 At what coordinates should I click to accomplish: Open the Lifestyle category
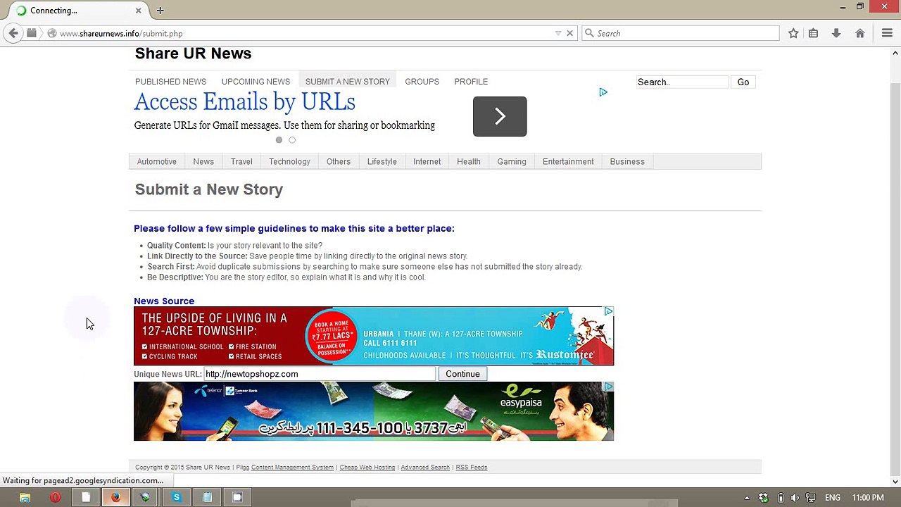click(x=382, y=162)
